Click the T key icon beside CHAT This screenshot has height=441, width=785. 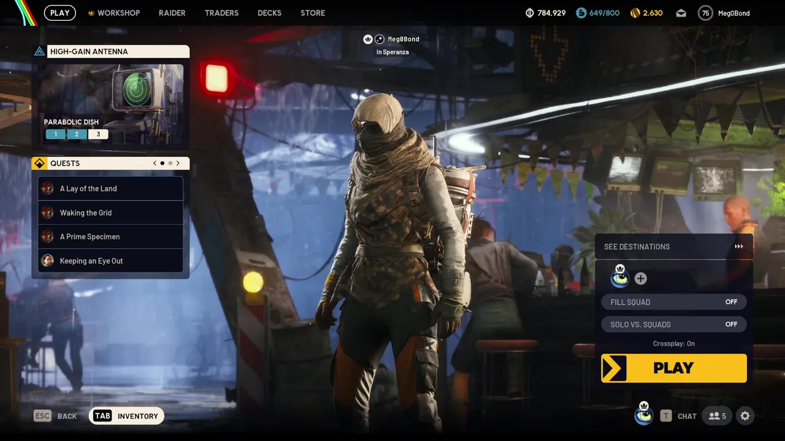666,416
